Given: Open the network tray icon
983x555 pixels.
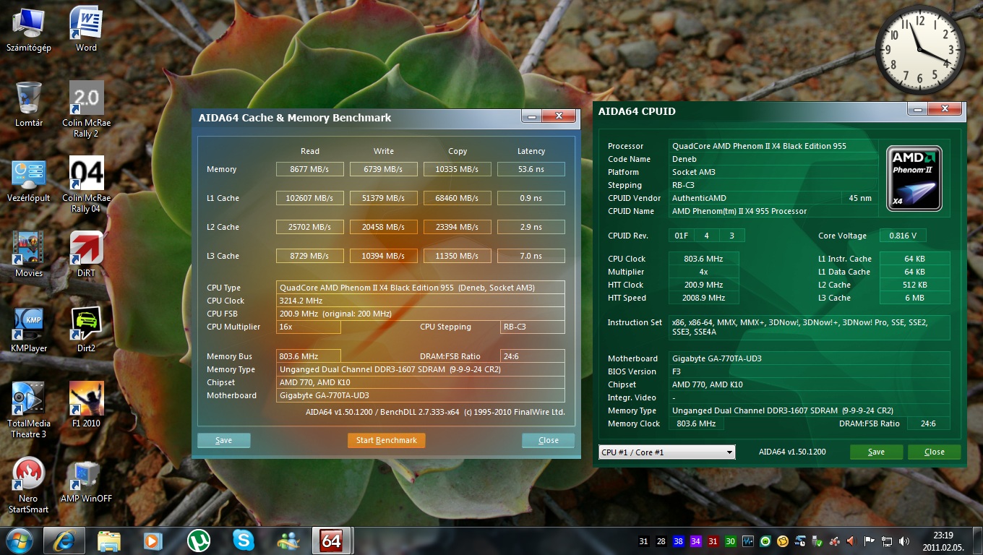Looking at the screenshot, I should tap(886, 541).
